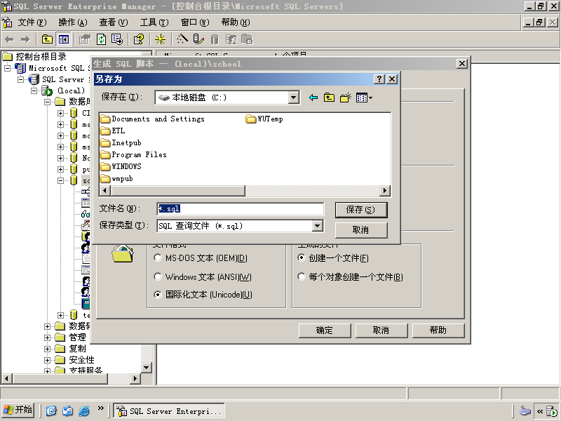The height and width of the screenshot is (421, 561).
Task: Click the 文件名 input field
Action: point(240,208)
